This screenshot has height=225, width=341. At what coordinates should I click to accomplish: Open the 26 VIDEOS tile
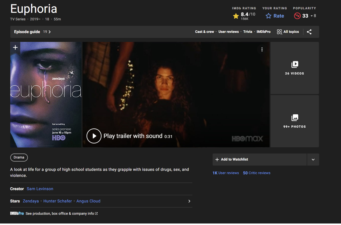(x=295, y=68)
